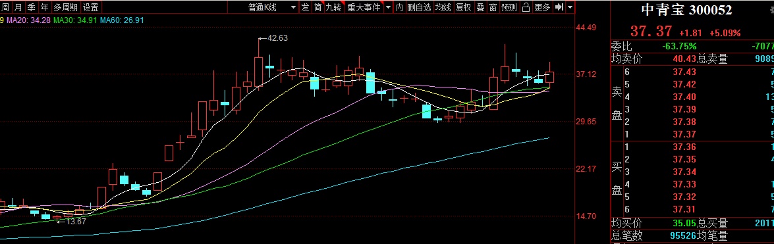Click the pink MA20 indicator label
Screen dimensions: 774x244
(29, 20)
